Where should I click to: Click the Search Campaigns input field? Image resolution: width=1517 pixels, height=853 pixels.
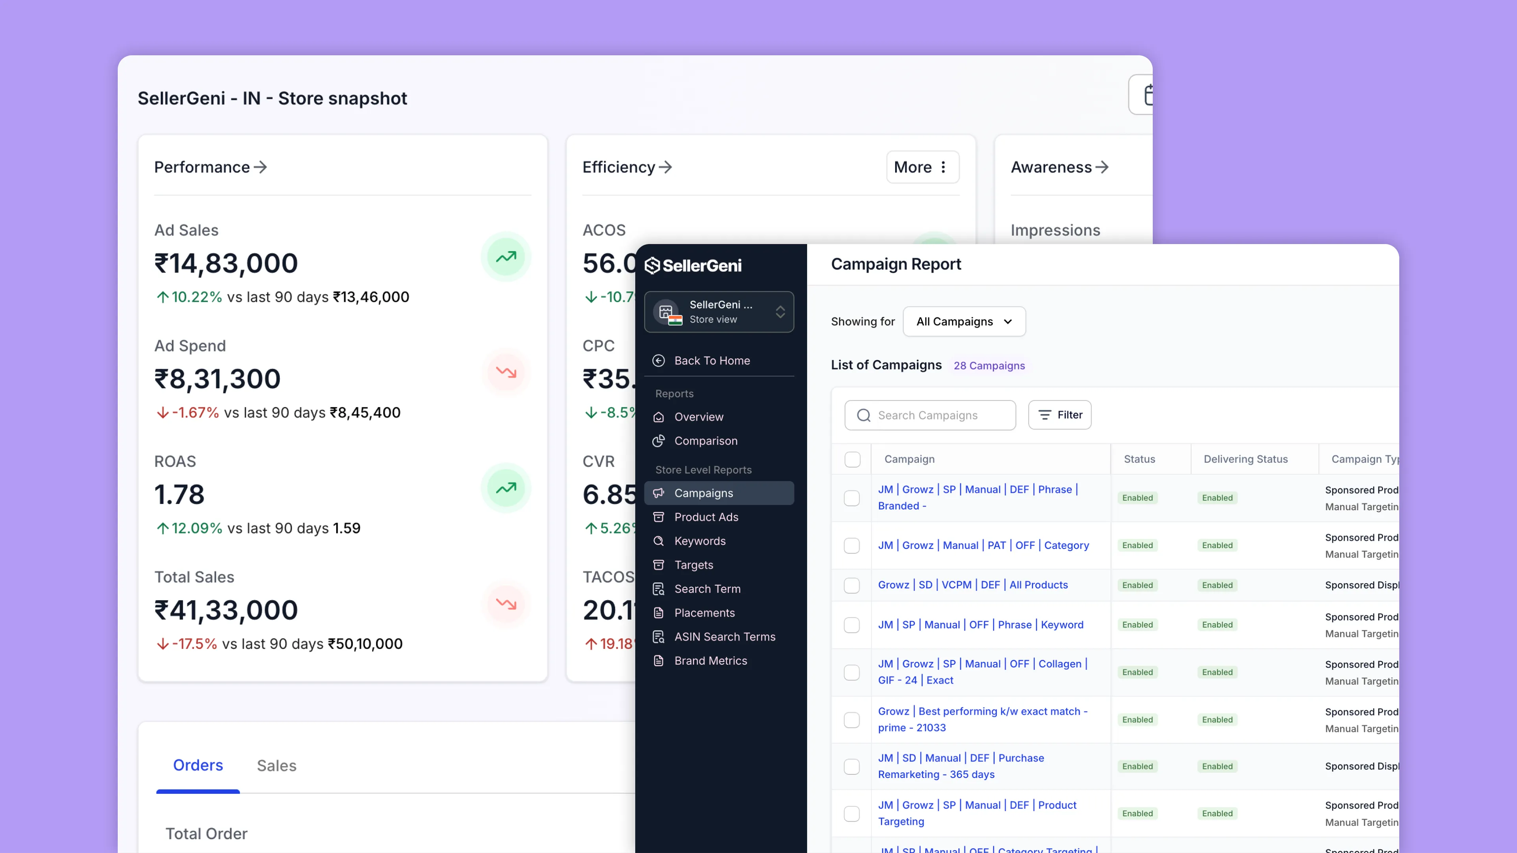pyautogui.click(x=930, y=415)
